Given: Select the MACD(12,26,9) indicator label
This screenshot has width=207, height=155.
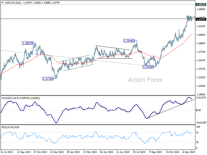Looking at the screenshot, I should 10,98.
